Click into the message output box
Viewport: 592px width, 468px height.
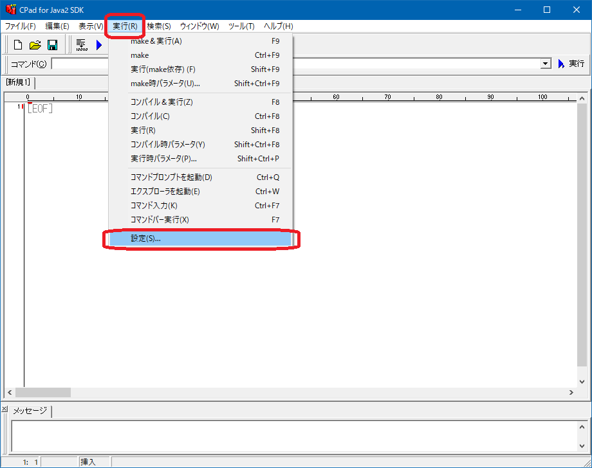tap(295, 437)
